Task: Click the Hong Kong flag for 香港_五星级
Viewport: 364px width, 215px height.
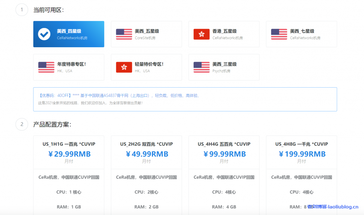Action: pyautogui.click(x=201, y=34)
